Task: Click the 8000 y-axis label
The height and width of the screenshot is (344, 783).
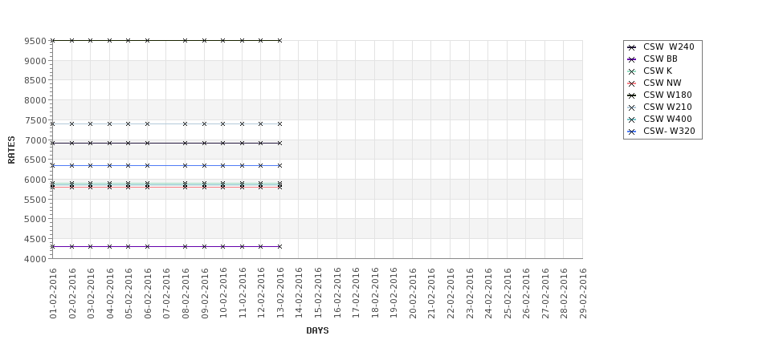Action: click(35, 100)
